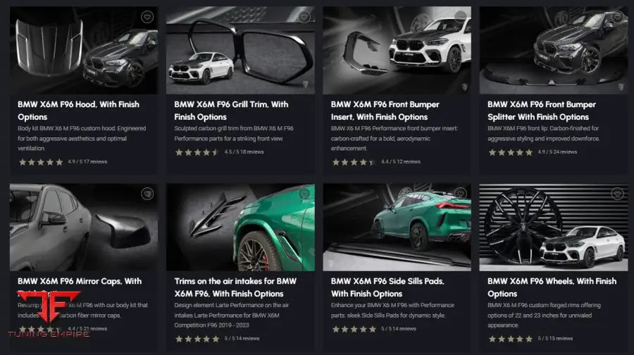
Task: Click the carbon hood product image
Action: coord(84,51)
